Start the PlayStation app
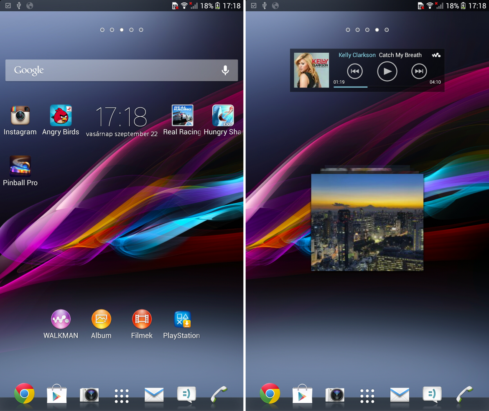This screenshot has width=489, height=411. click(182, 319)
